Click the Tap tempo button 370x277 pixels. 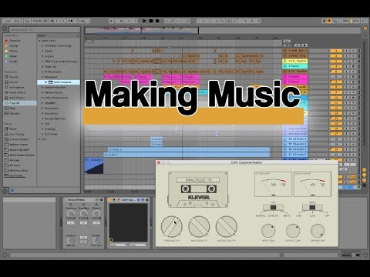tap(27, 21)
